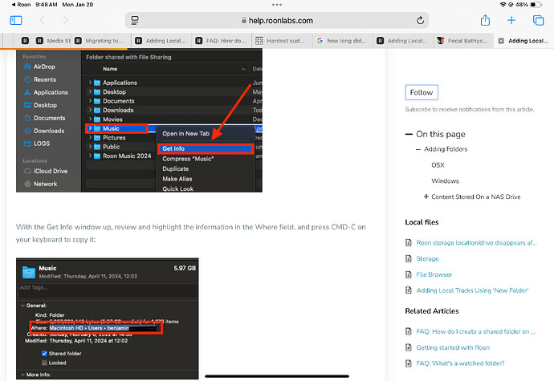The height and width of the screenshot is (381, 554).
Task: Close the active Adding Local tab
Action: [x=501, y=41]
